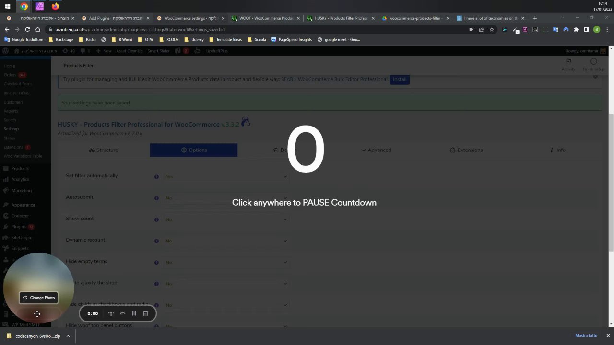The width and height of the screenshot is (614, 345).
Task: Click the camera icon in address bar
Action: 471,29
